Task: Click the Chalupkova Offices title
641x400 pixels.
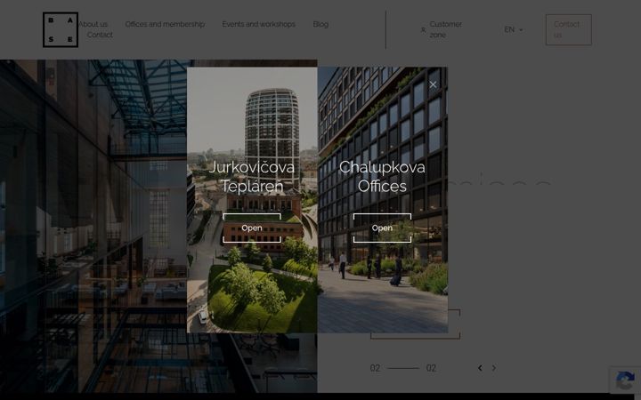Action: click(x=382, y=176)
